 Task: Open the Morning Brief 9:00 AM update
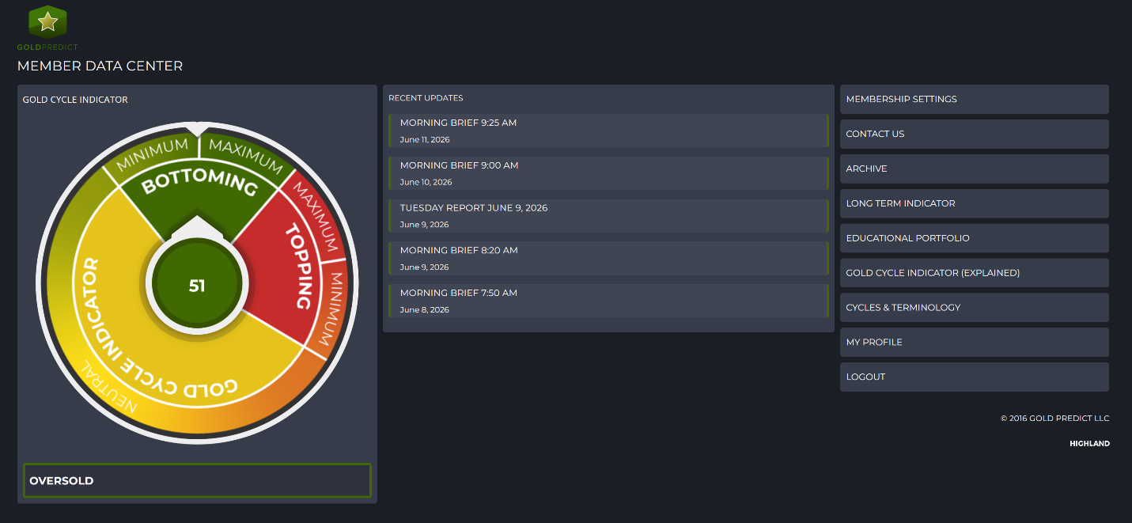click(608, 173)
